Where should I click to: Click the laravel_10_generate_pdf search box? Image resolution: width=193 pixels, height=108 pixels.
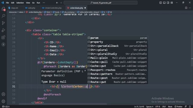(x=100, y=3)
